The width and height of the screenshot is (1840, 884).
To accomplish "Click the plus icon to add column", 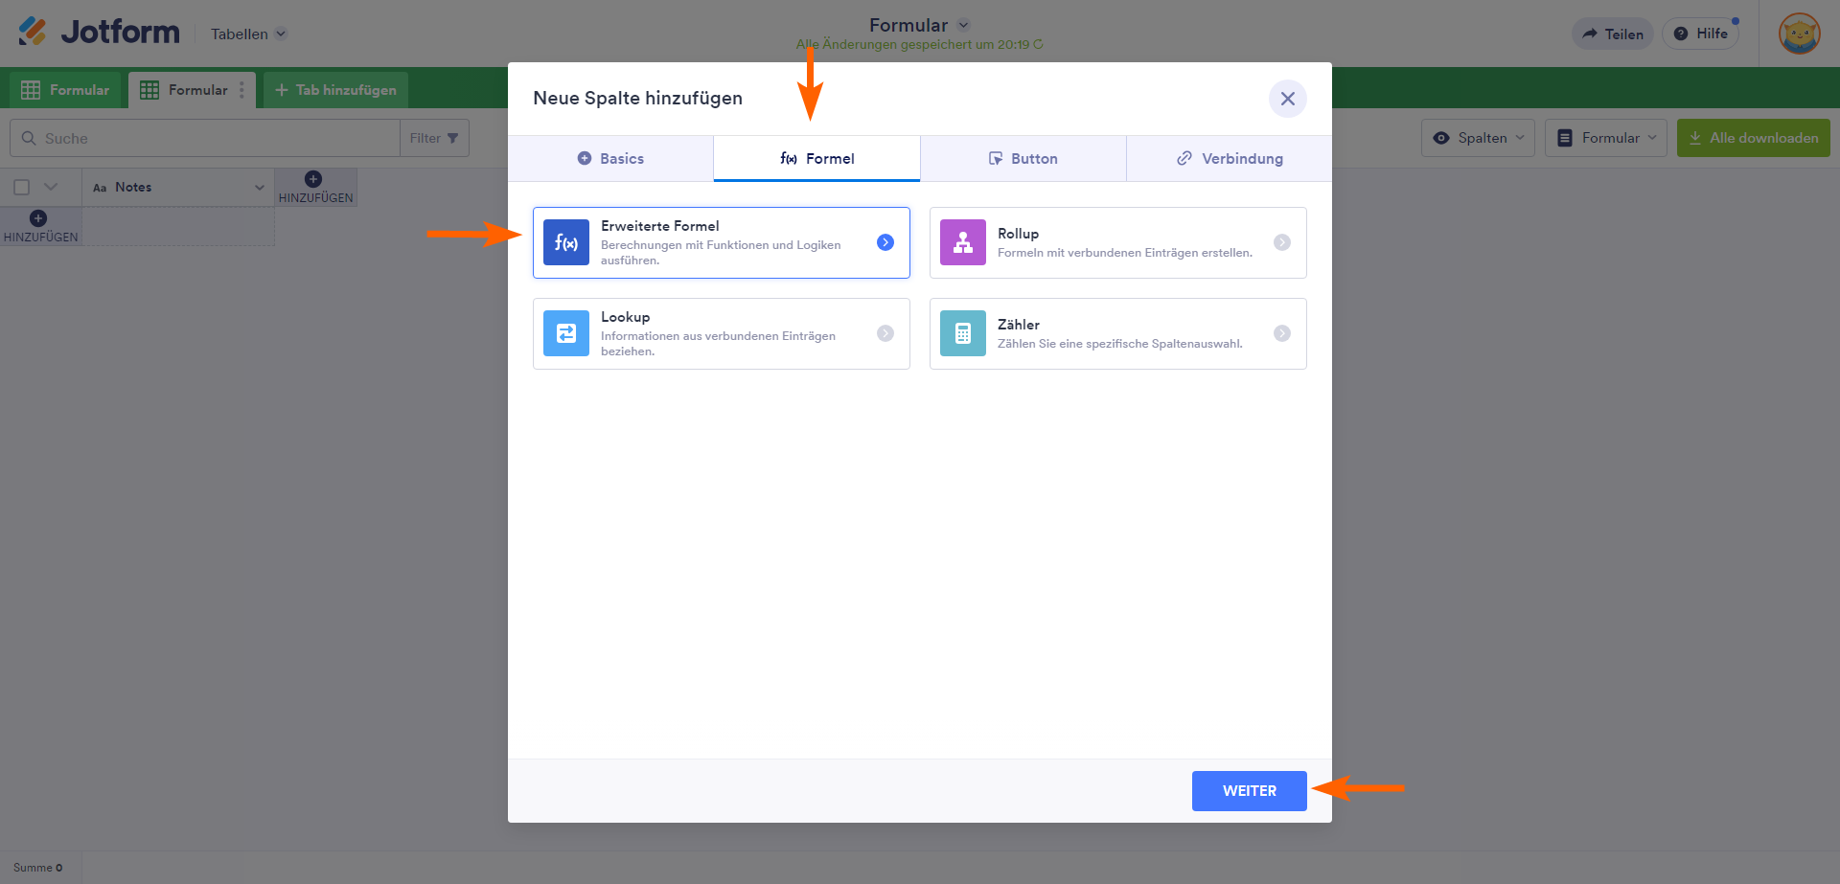I will [x=313, y=179].
